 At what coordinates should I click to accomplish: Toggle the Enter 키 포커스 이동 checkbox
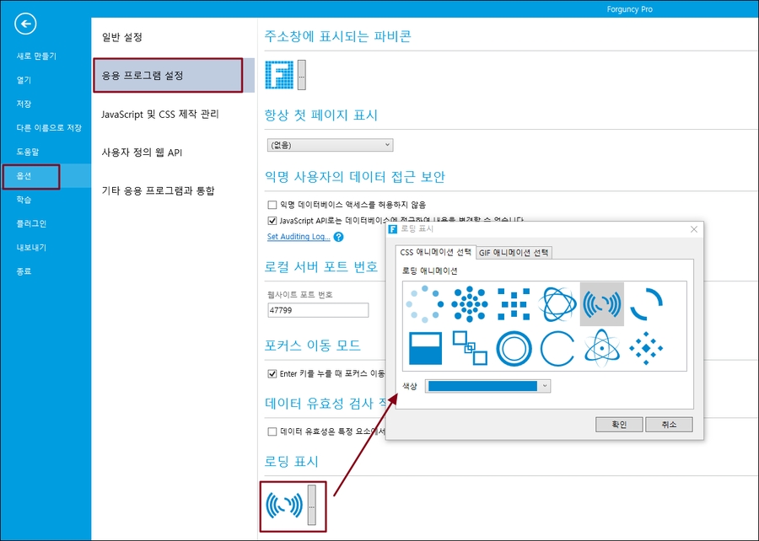pos(272,373)
